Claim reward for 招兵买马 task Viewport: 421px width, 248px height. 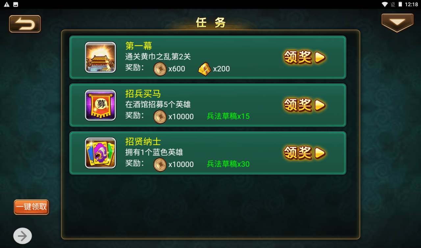coord(305,105)
